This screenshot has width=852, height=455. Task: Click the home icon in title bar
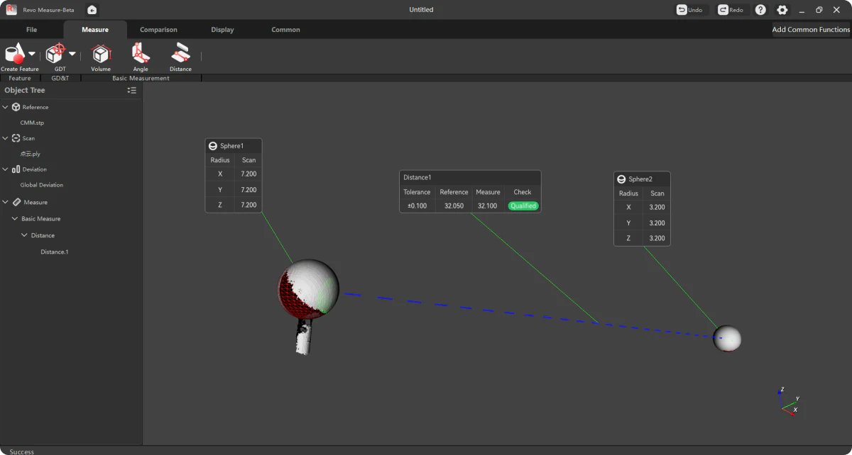[x=92, y=10]
